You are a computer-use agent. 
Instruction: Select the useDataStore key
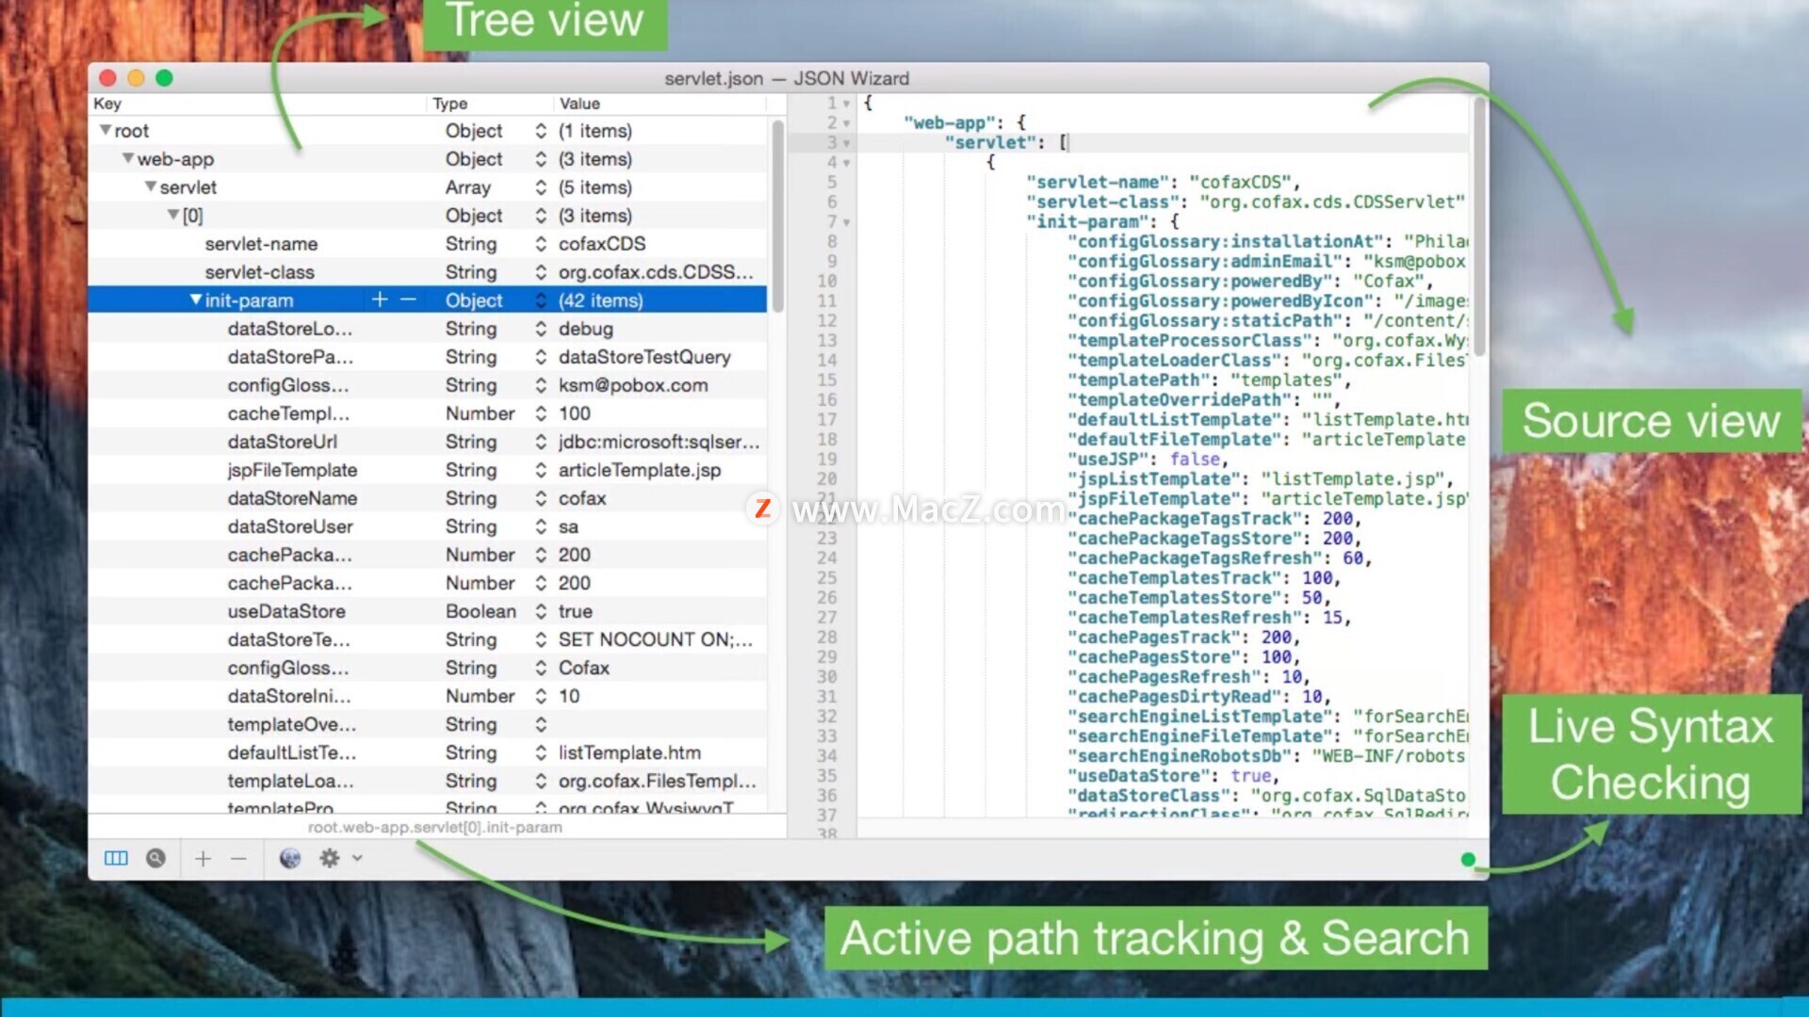click(x=286, y=611)
